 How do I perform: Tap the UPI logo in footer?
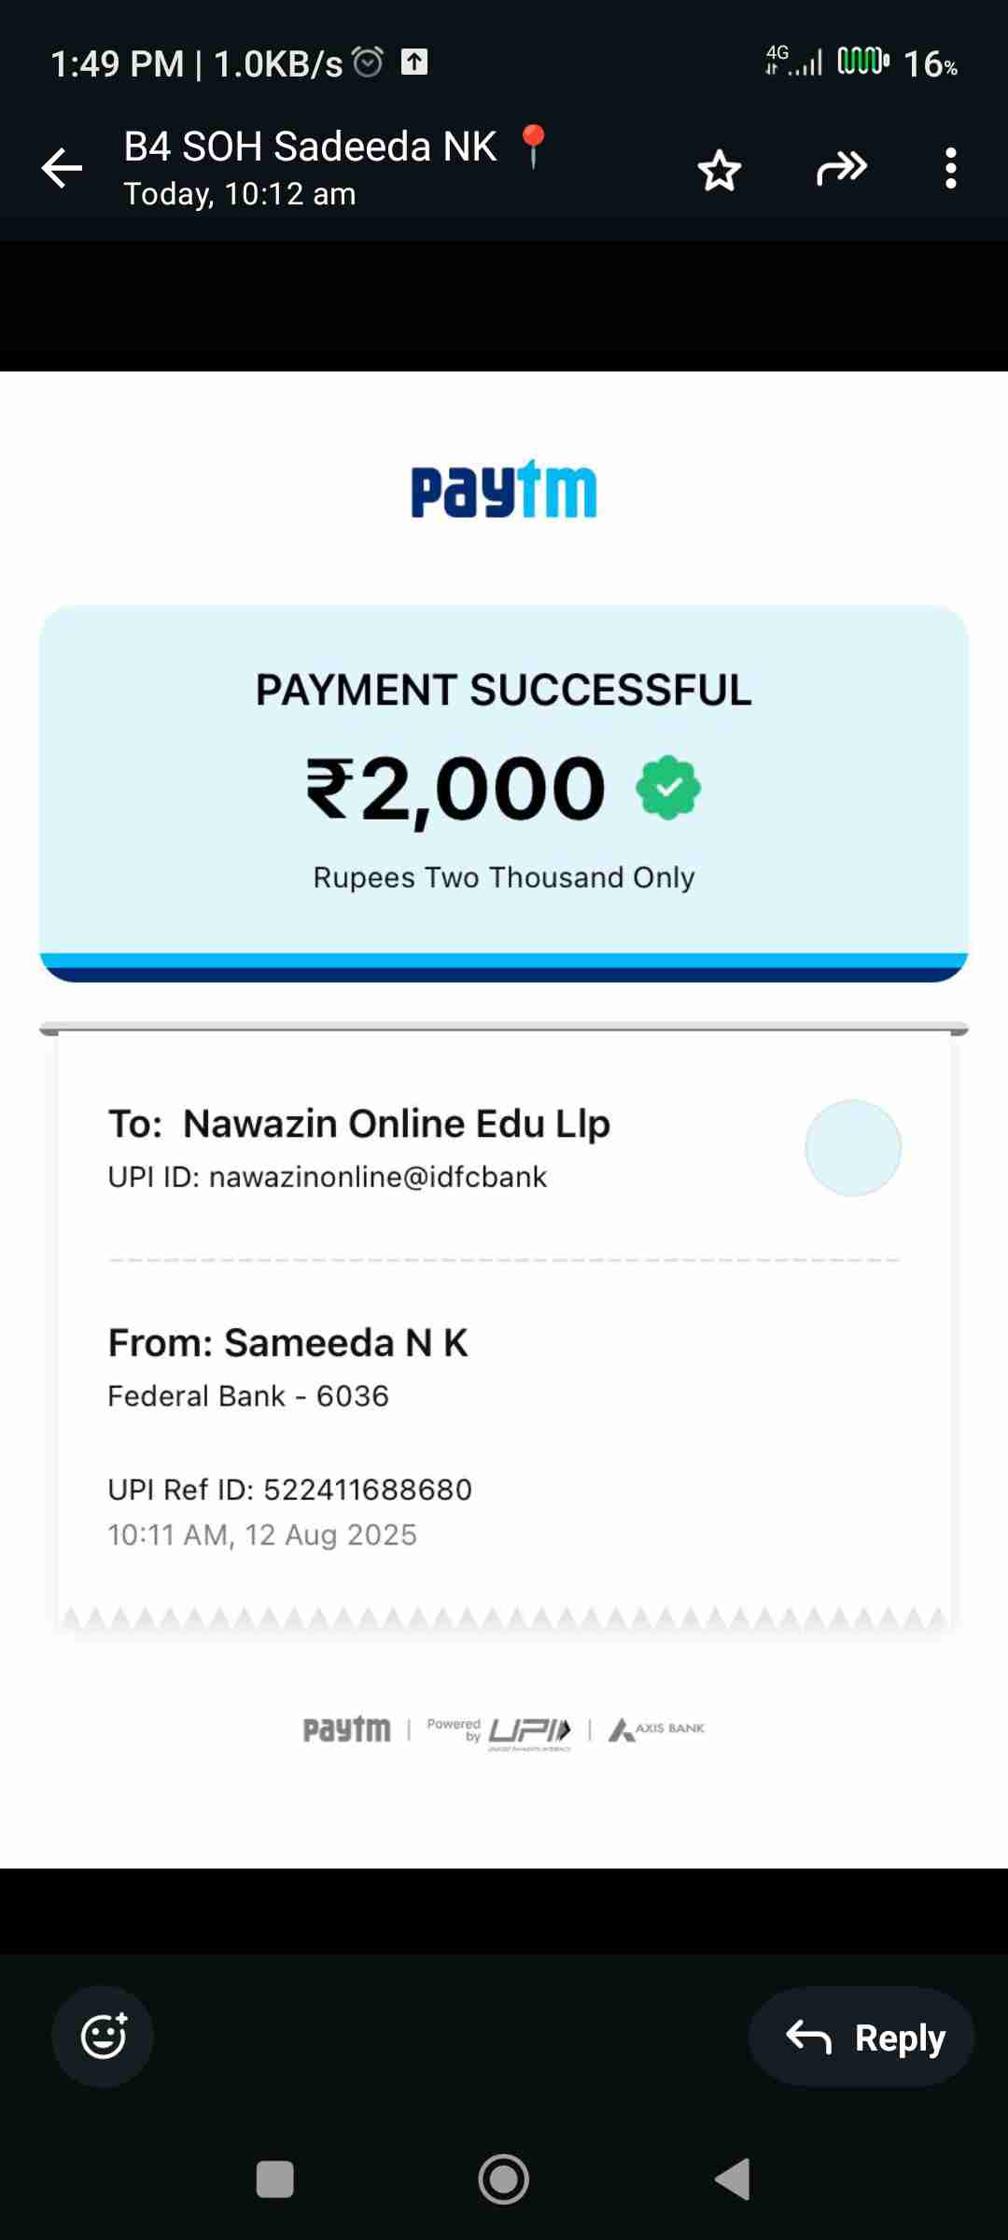[x=528, y=1730]
